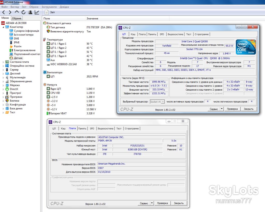The image size is (265, 212).
Task: Open the Сервис dropdown arrow in top CPU-Z
Action: 222,109
